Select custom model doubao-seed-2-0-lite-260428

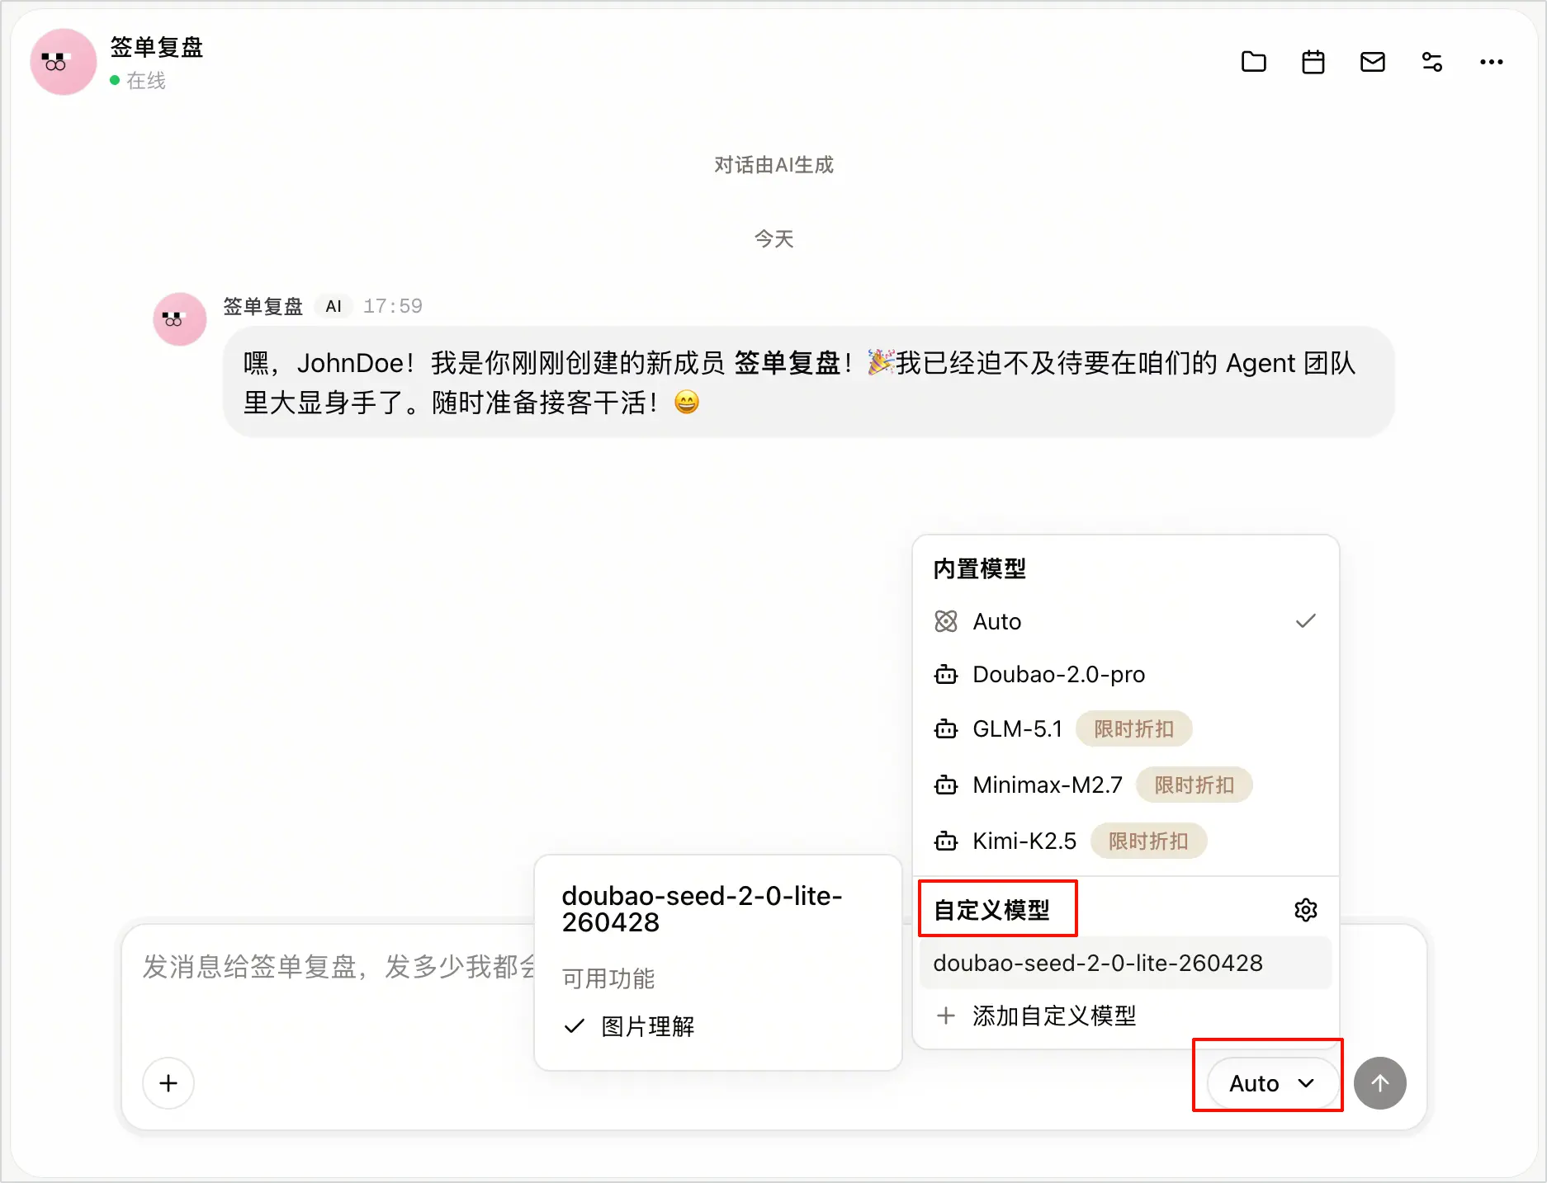tap(1125, 963)
